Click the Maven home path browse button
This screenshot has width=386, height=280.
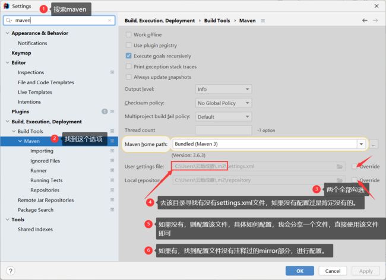click(x=374, y=145)
